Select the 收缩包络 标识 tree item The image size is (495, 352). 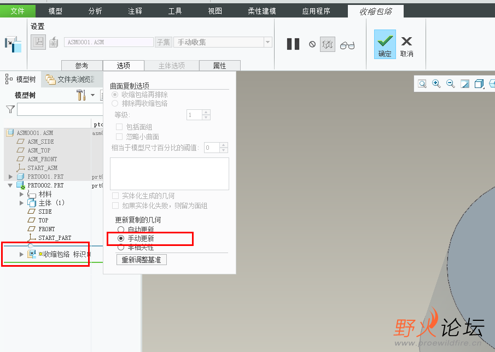pyautogui.click(x=65, y=254)
